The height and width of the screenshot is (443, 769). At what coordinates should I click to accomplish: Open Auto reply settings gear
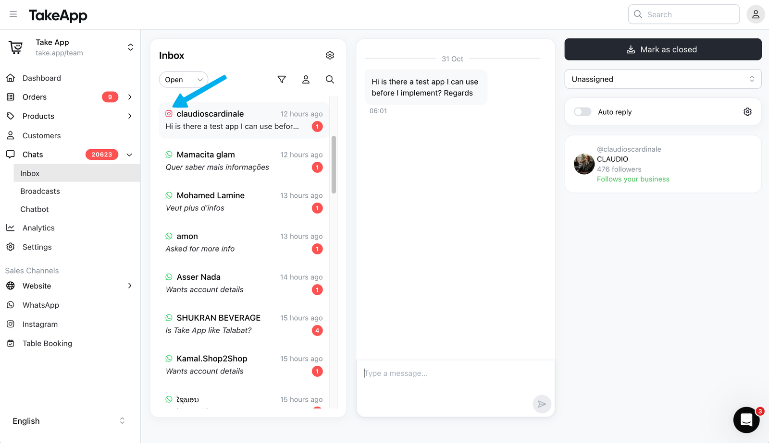[x=747, y=112]
